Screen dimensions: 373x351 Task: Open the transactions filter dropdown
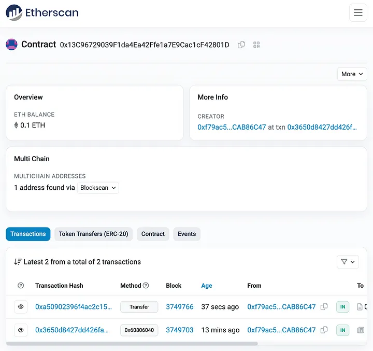pyautogui.click(x=348, y=262)
